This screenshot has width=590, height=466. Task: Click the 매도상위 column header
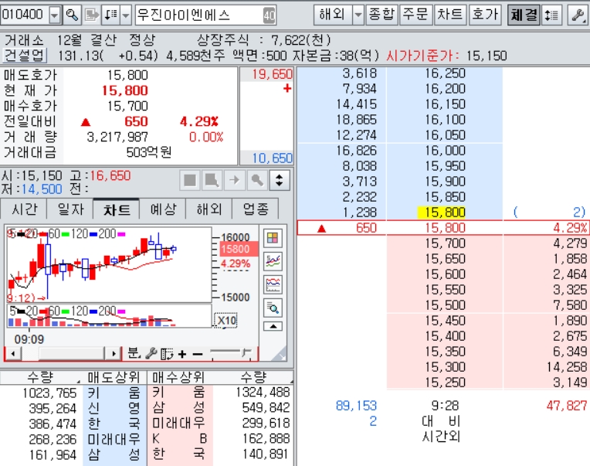tap(114, 377)
